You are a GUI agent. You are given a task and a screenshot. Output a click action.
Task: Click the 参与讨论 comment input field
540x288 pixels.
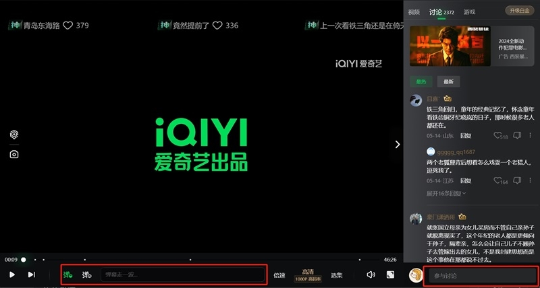[x=481, y=276]
